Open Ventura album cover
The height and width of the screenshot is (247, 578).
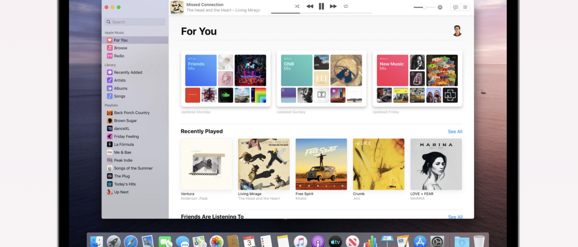pos(206,164)
